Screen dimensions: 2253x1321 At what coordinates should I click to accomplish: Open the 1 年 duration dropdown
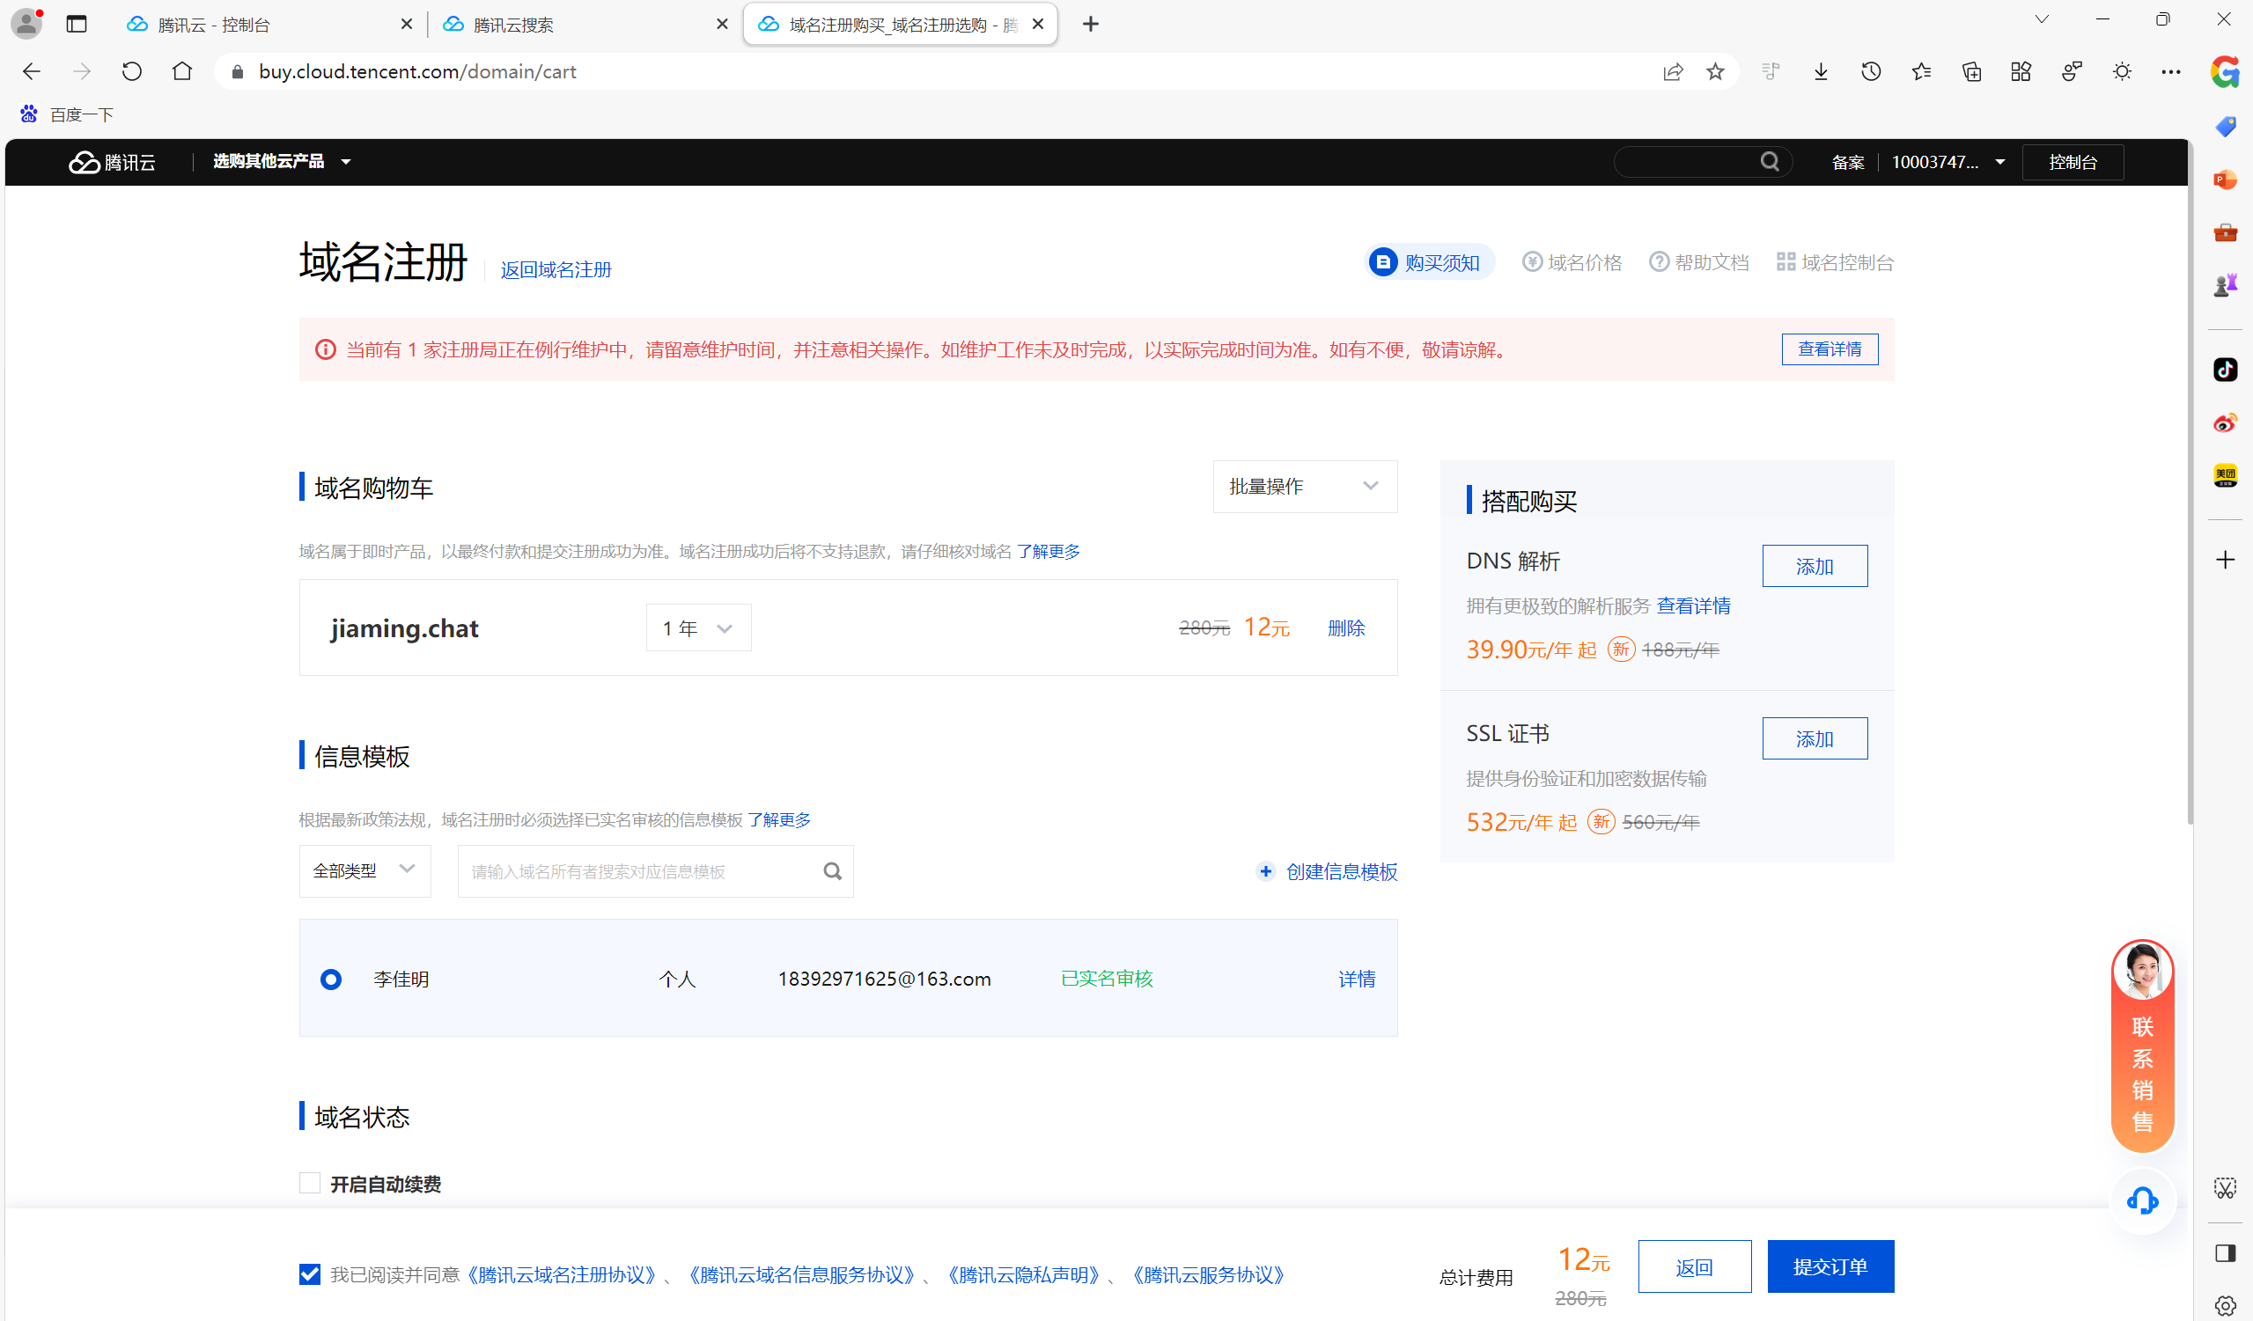pyautogui.click(x=697, y=628)
